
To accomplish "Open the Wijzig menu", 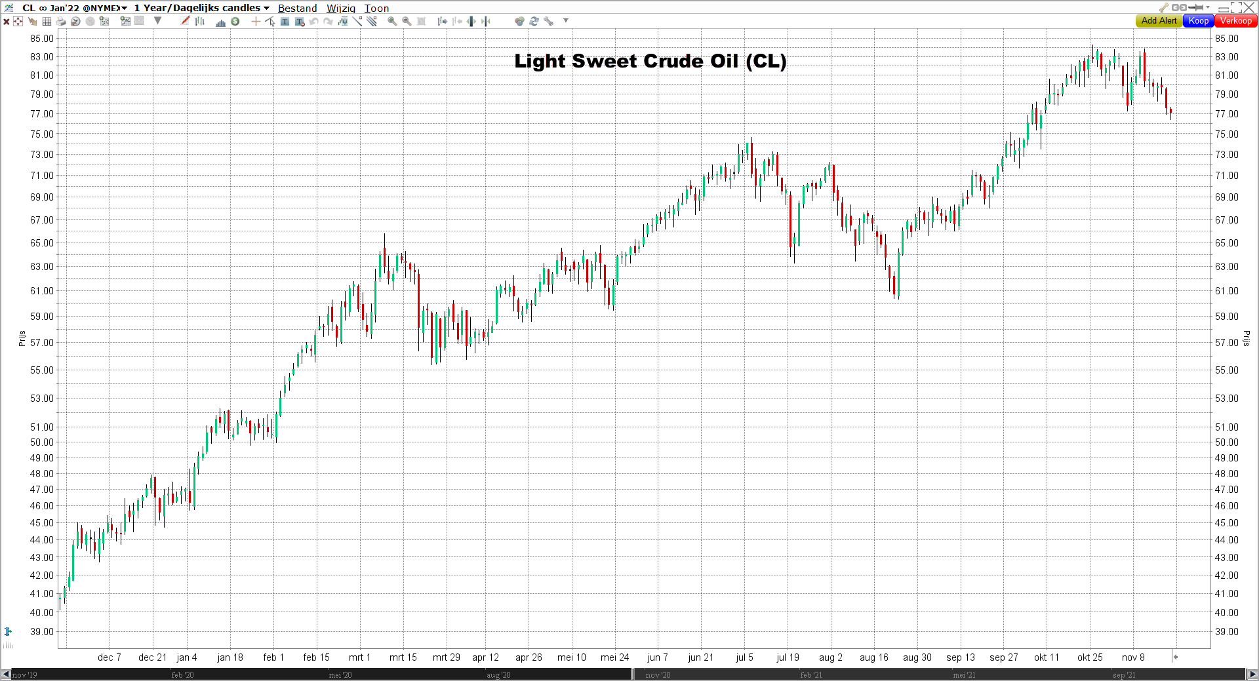I will click(x=341, y=9).
